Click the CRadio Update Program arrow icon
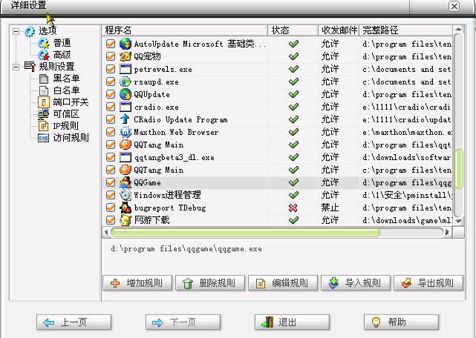The height and width of the screenshot is (338, 476). [x=125, y=119]
